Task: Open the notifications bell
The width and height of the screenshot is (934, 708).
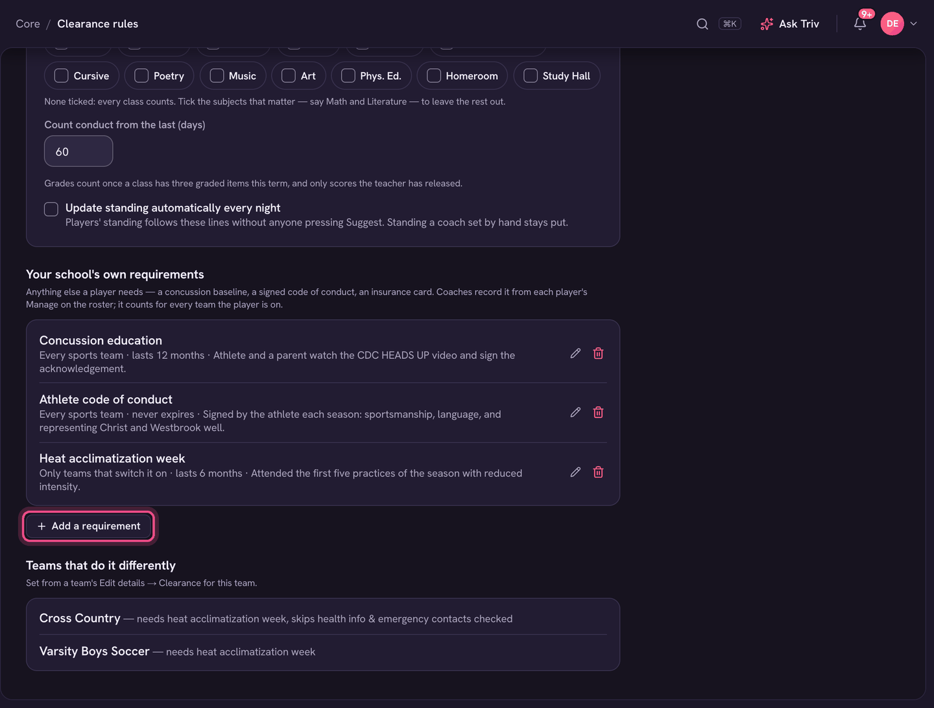Action: (860, 24)
